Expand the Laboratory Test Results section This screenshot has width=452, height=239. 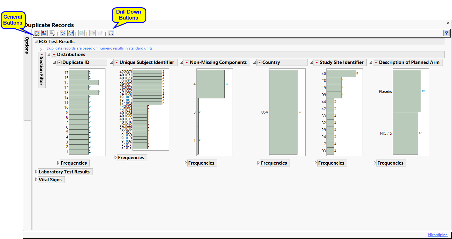coord(36,172)
